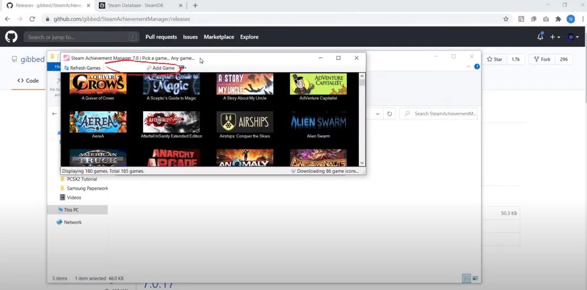This screenshot has width=587, height=290.
Task: Click the File Explorer refresh icon
Action: [389, 114]
